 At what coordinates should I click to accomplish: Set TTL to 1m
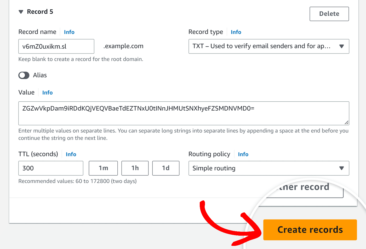103,168
